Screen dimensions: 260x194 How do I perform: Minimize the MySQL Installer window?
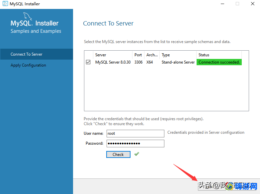coord(222,4)
